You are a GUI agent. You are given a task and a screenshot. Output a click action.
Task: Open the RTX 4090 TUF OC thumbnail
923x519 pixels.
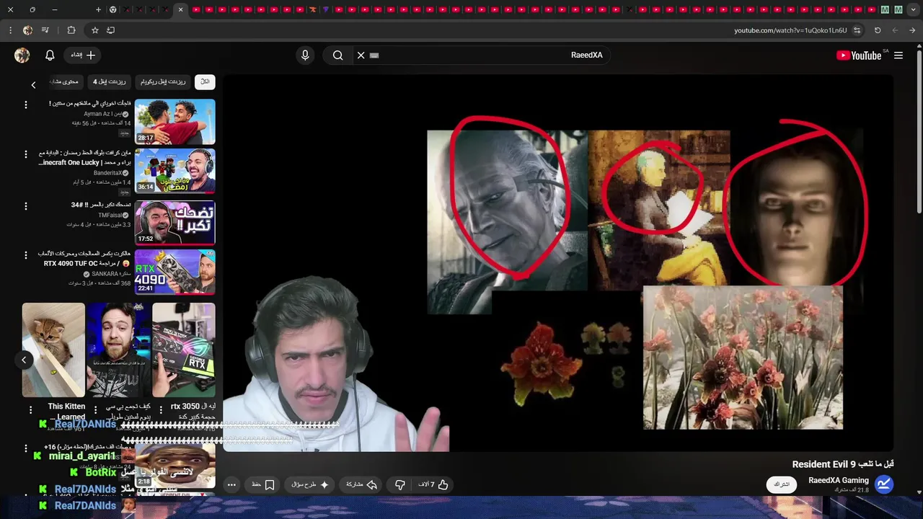175,272
